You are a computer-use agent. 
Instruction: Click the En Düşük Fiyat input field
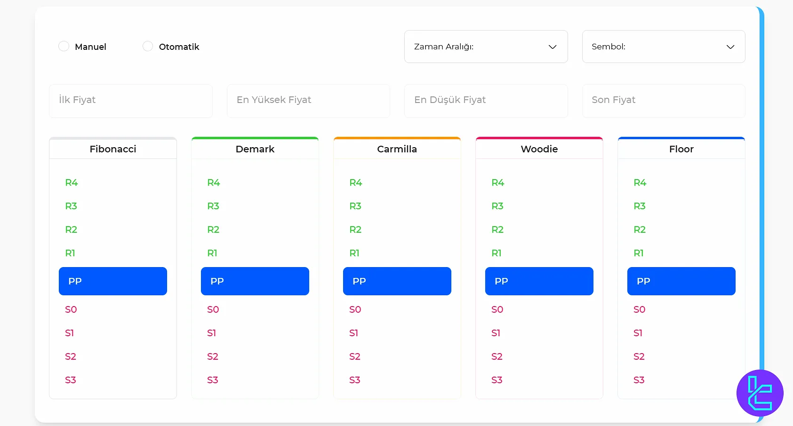pyautogui.click(x=486, y=100)
